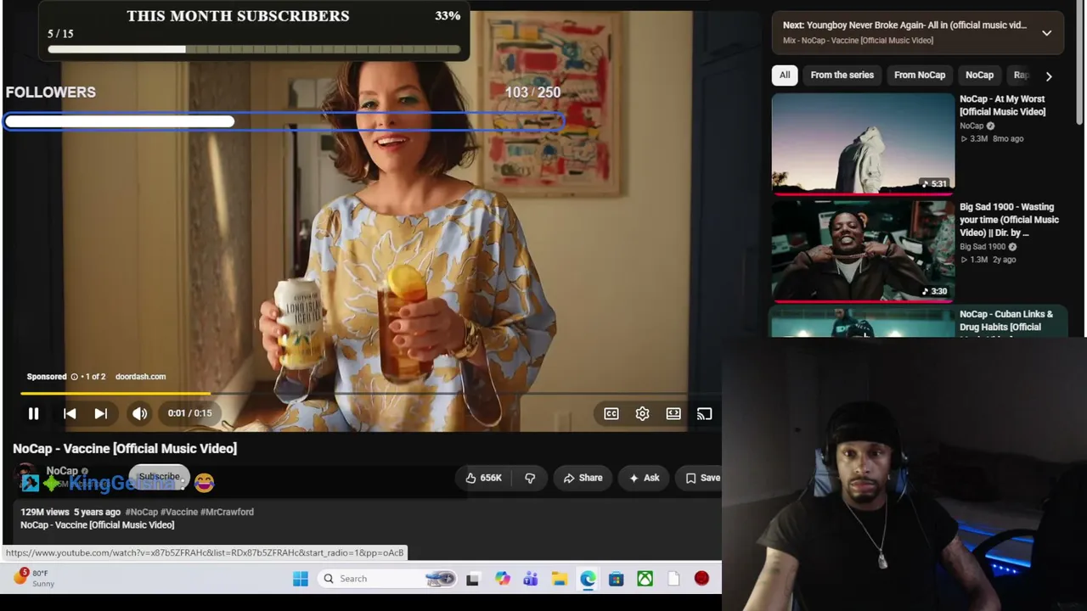This screenshot has height=611, width=1087.
Task: Open the Big Sad 1900 video thumbnail
Action: point(863,251)
